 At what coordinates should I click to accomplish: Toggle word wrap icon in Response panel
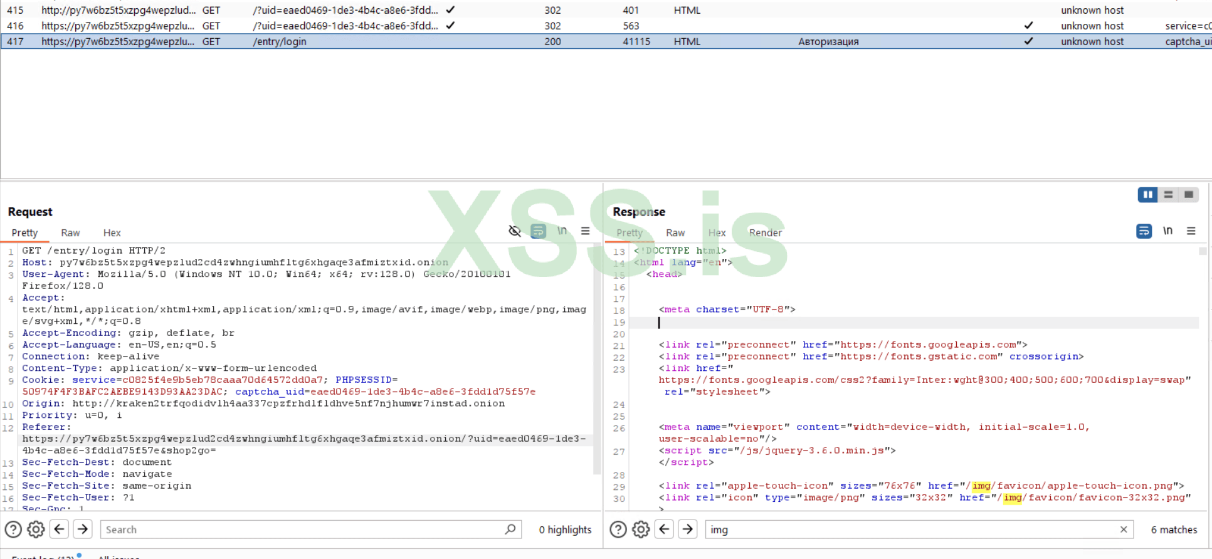pyautogui.click(x=1144, y=231)
